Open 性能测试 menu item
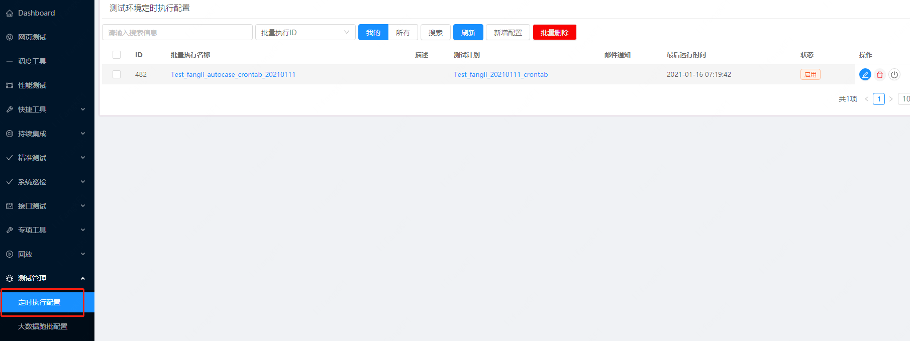The width and height of the screenshot is (910, 341). 47,85
